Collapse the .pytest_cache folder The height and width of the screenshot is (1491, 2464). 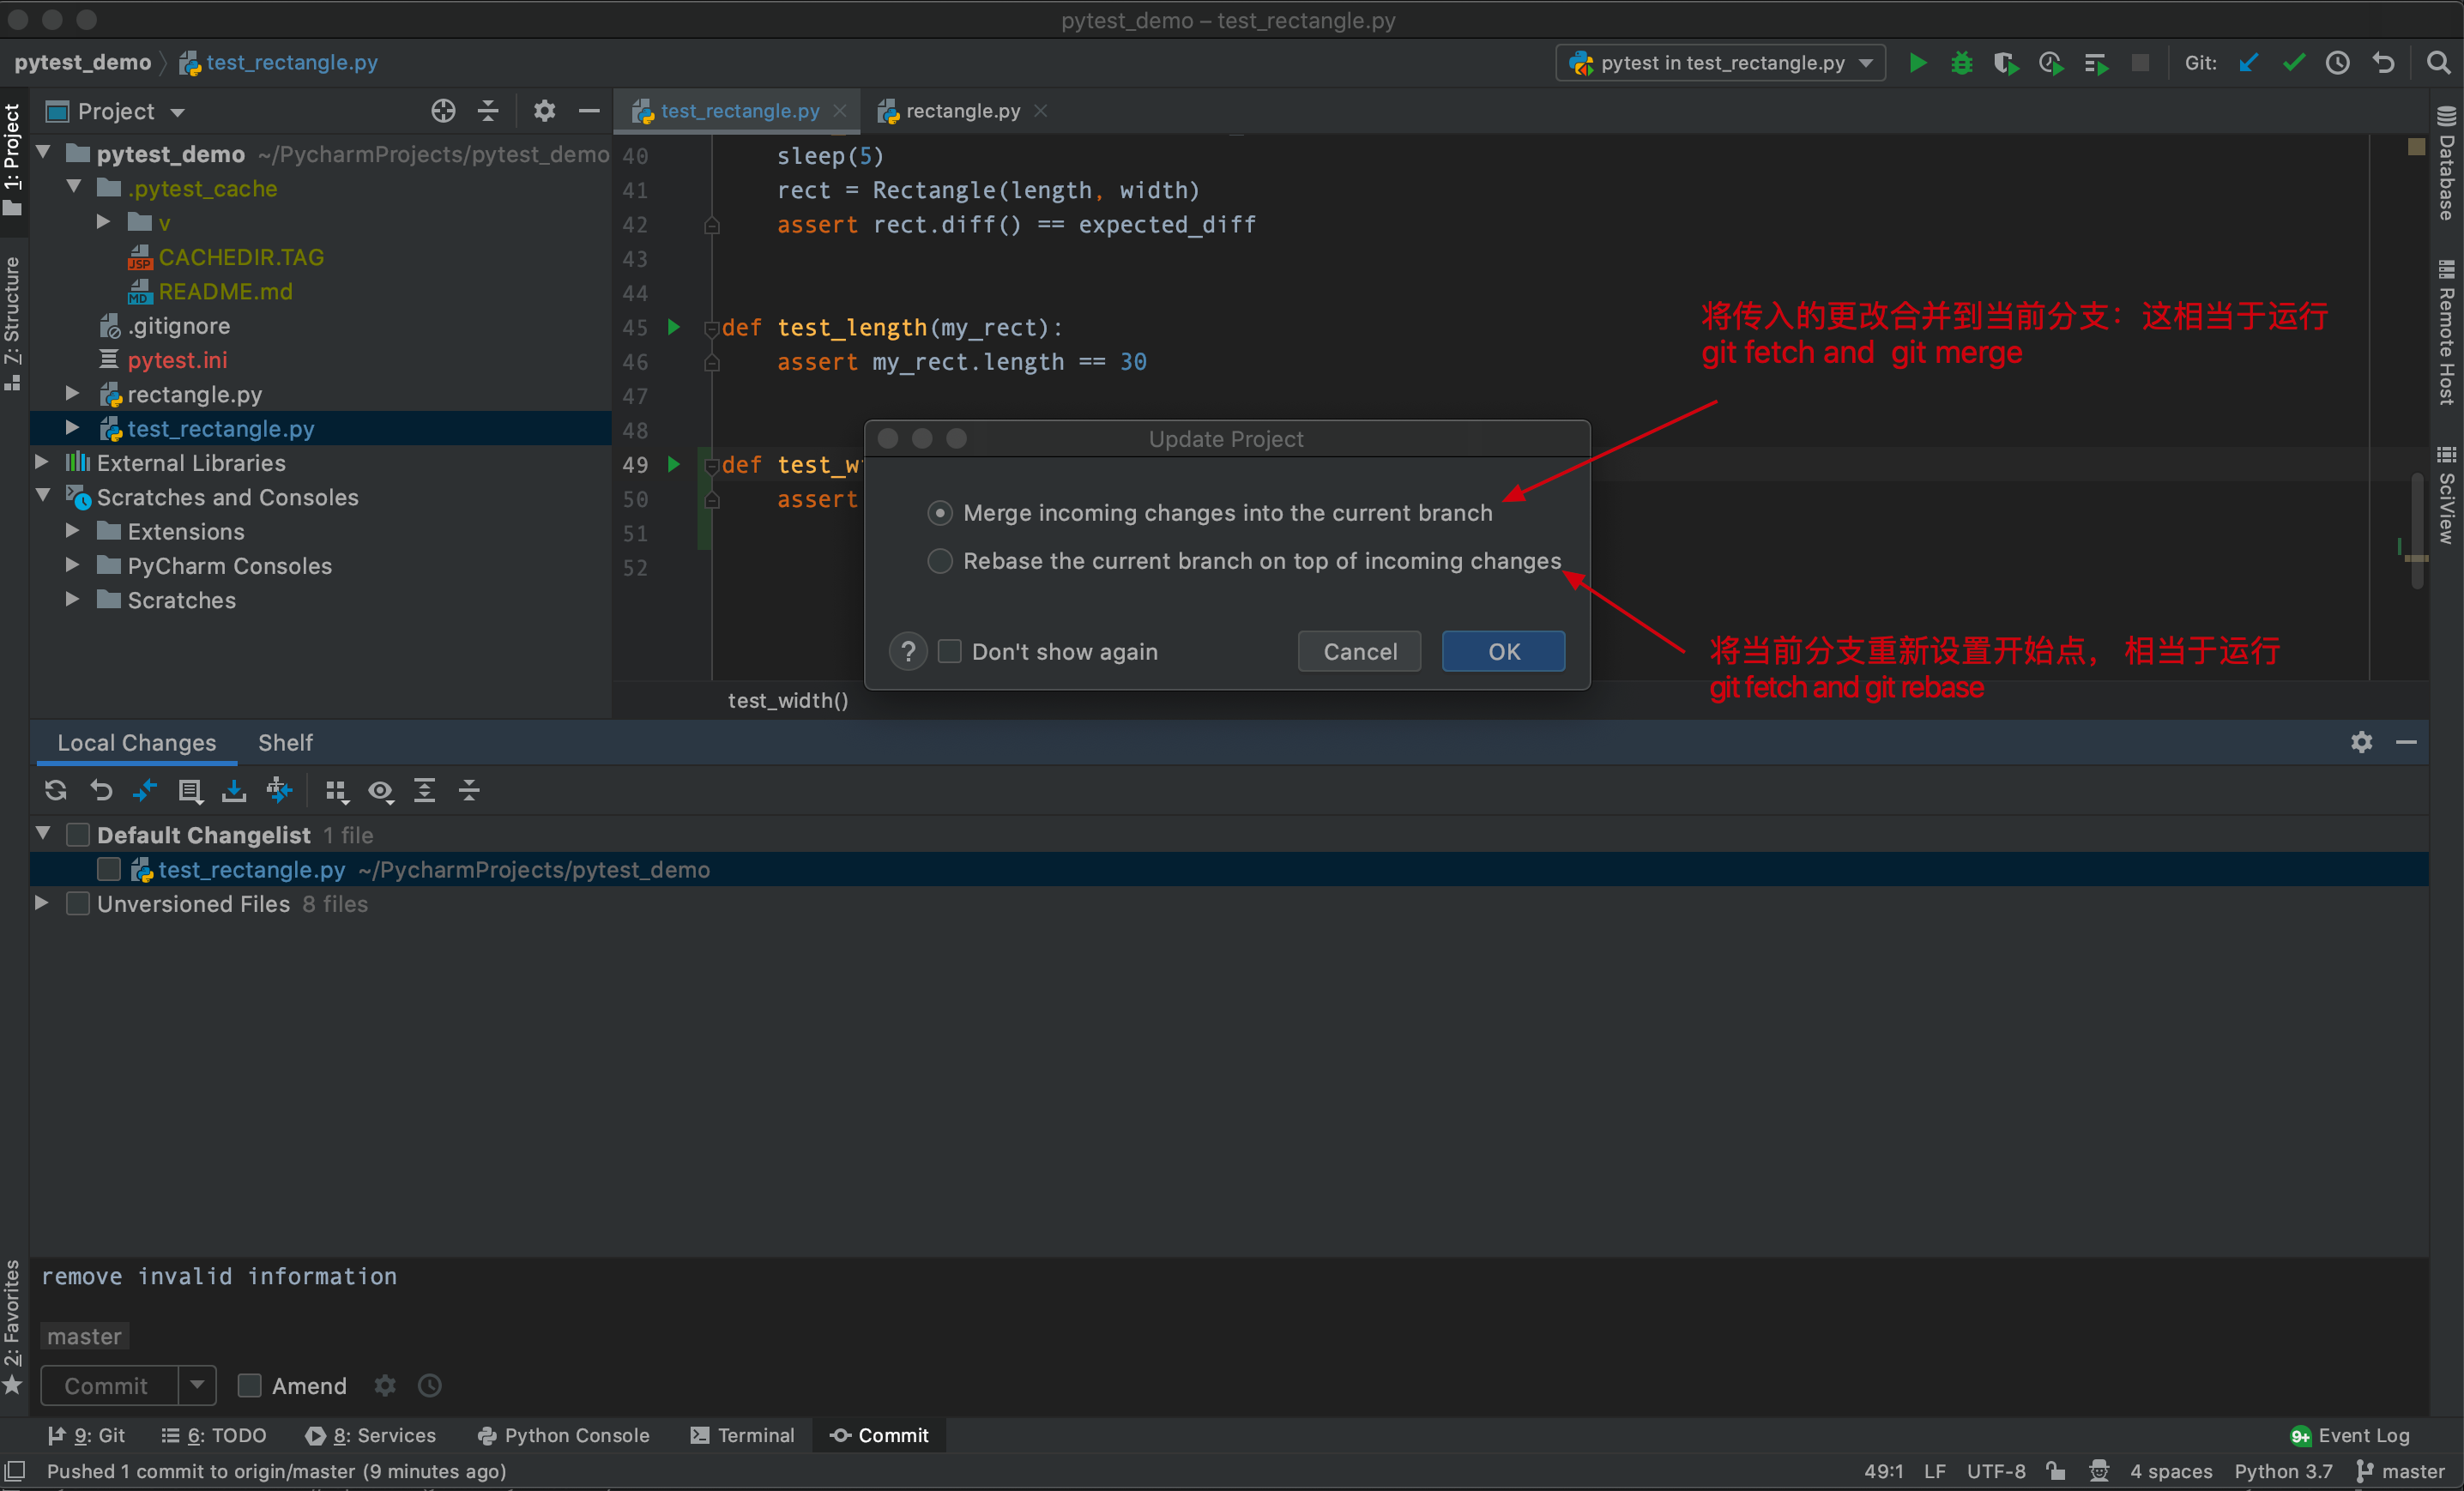74,187
